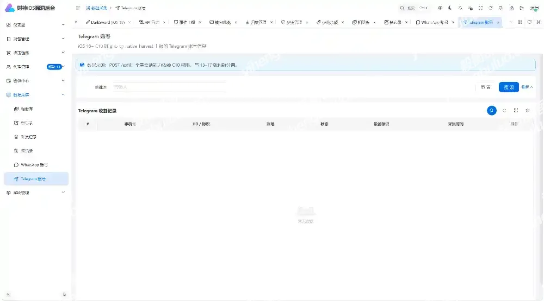544x301 pixels.
Task: Click the 采集时间 column header
Action: pyautogui.click(x=455, y=124)
